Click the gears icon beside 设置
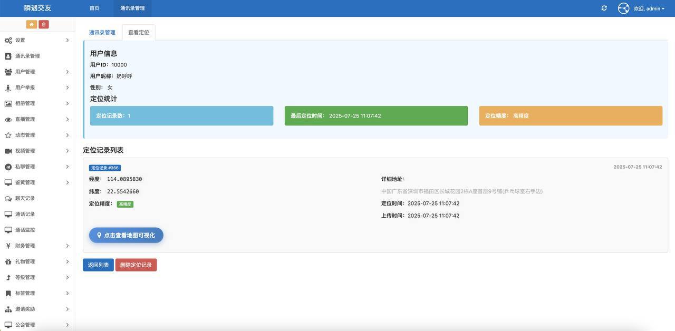 pyautogui.click(x=8, y=40)
